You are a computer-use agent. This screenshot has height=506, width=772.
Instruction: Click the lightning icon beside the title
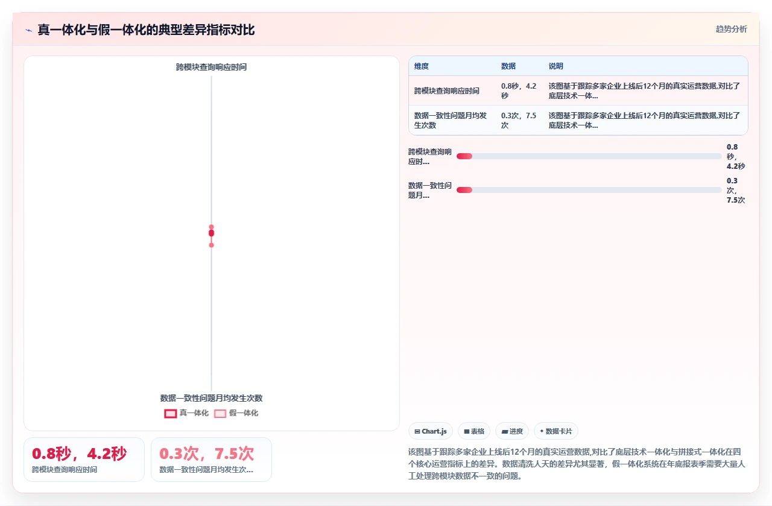click(28, 30)
